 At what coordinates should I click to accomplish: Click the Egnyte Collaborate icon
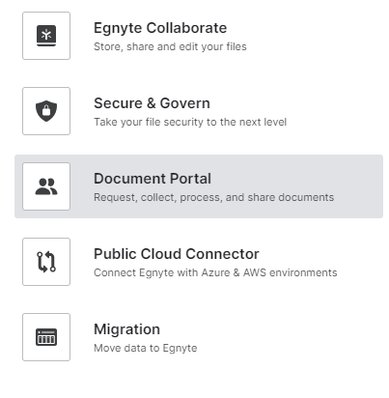click(x=46, y=36)
